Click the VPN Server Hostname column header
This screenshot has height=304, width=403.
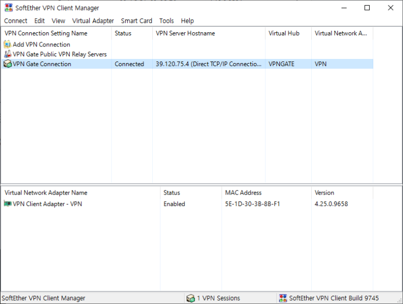209,33
